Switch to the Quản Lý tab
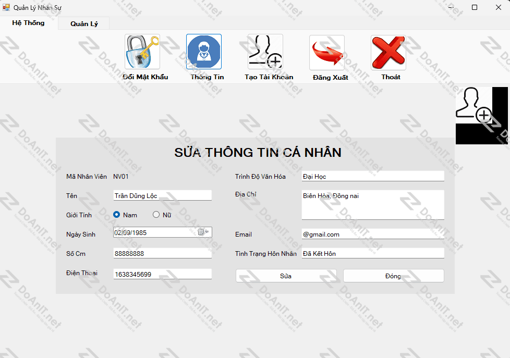The image size is (510, 358). (x=84, y=23)
